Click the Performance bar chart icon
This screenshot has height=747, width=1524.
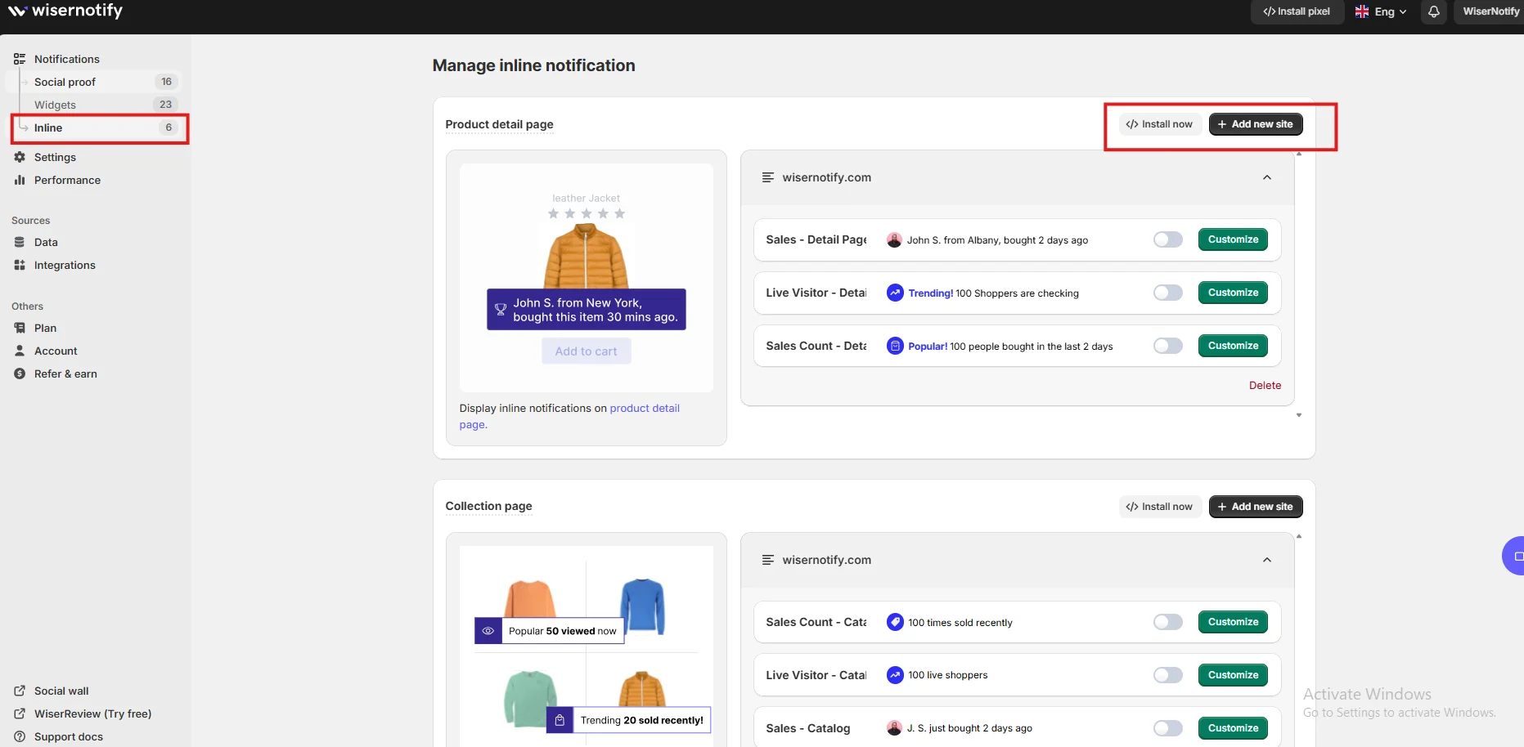pyautogui.click(x=20, y=180)
